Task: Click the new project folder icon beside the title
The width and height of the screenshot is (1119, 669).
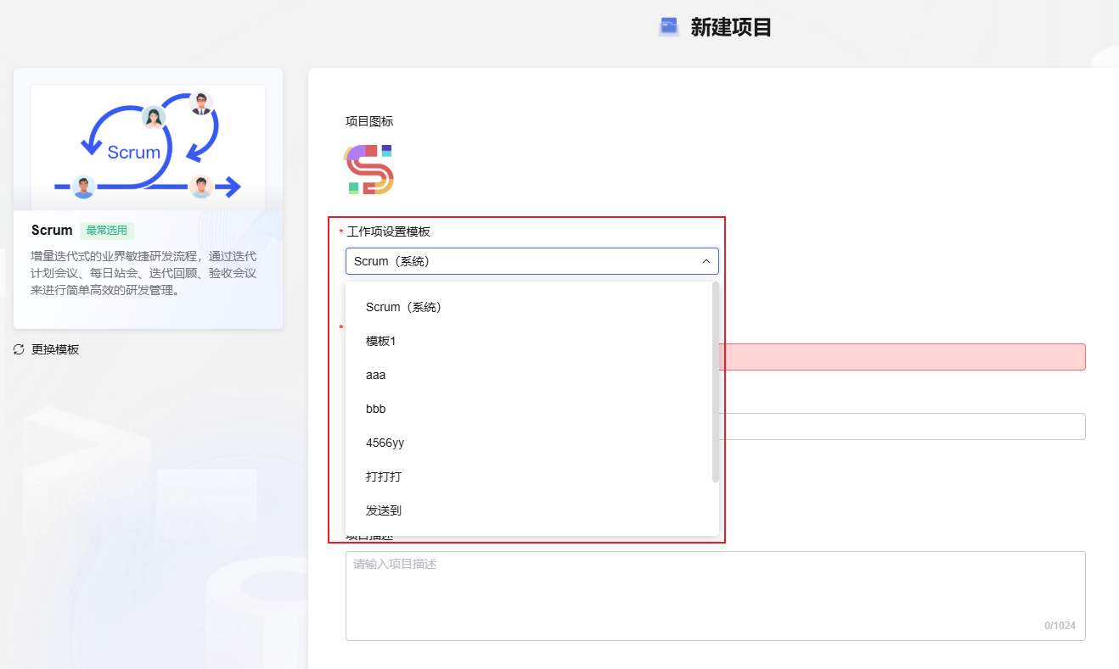Action: pyautogui.click(x=669, y=27)
